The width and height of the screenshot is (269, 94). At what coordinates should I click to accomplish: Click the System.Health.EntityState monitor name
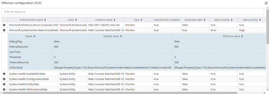tap(24, 84)
